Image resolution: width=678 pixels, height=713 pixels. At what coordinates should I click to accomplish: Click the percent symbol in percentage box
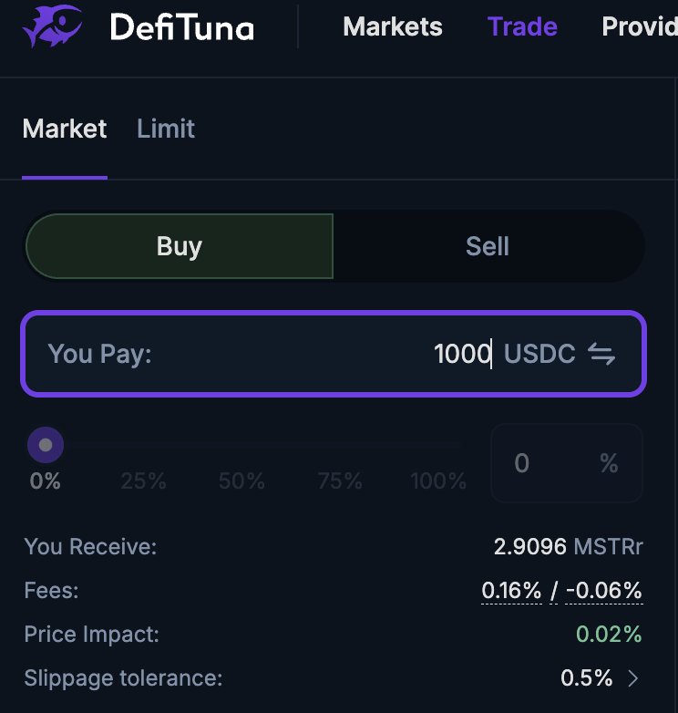[609, 463]
